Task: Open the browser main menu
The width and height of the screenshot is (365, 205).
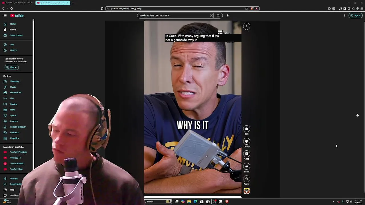Action: (x=362, y=9)
